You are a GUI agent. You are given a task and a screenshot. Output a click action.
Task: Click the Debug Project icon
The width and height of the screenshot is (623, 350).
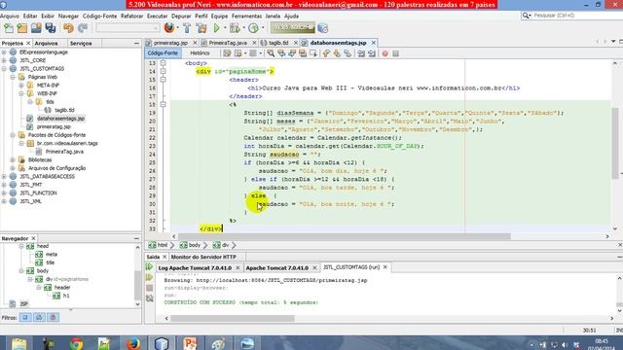click(235, 28)
